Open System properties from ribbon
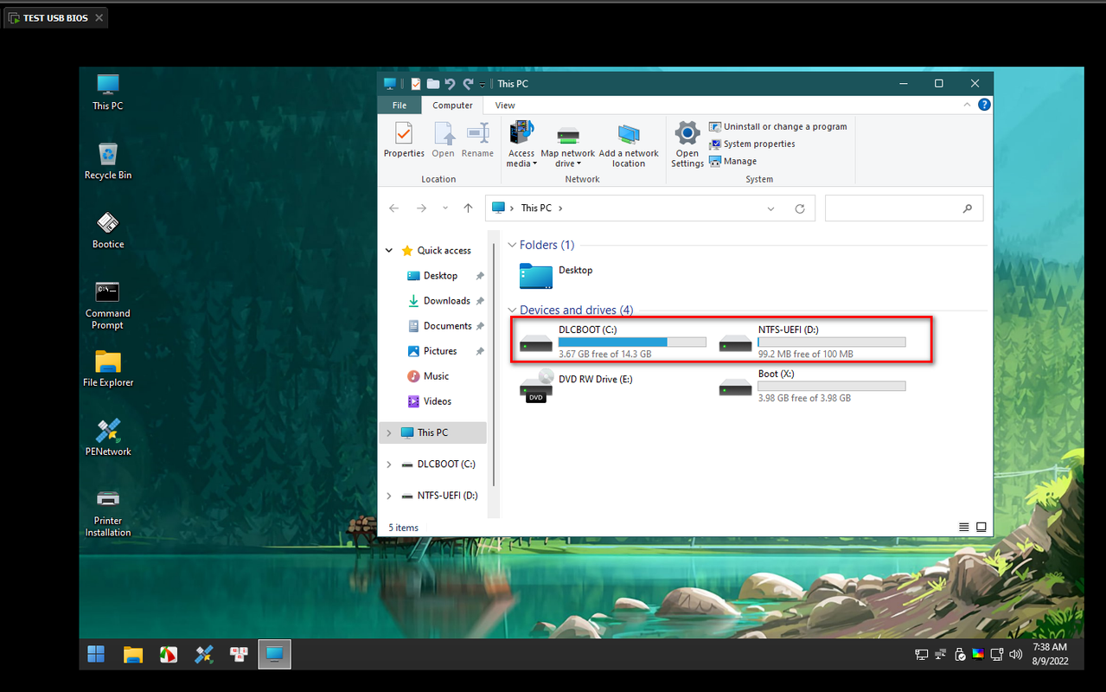This screenshot has height=692, width=1106. point(752,144)
